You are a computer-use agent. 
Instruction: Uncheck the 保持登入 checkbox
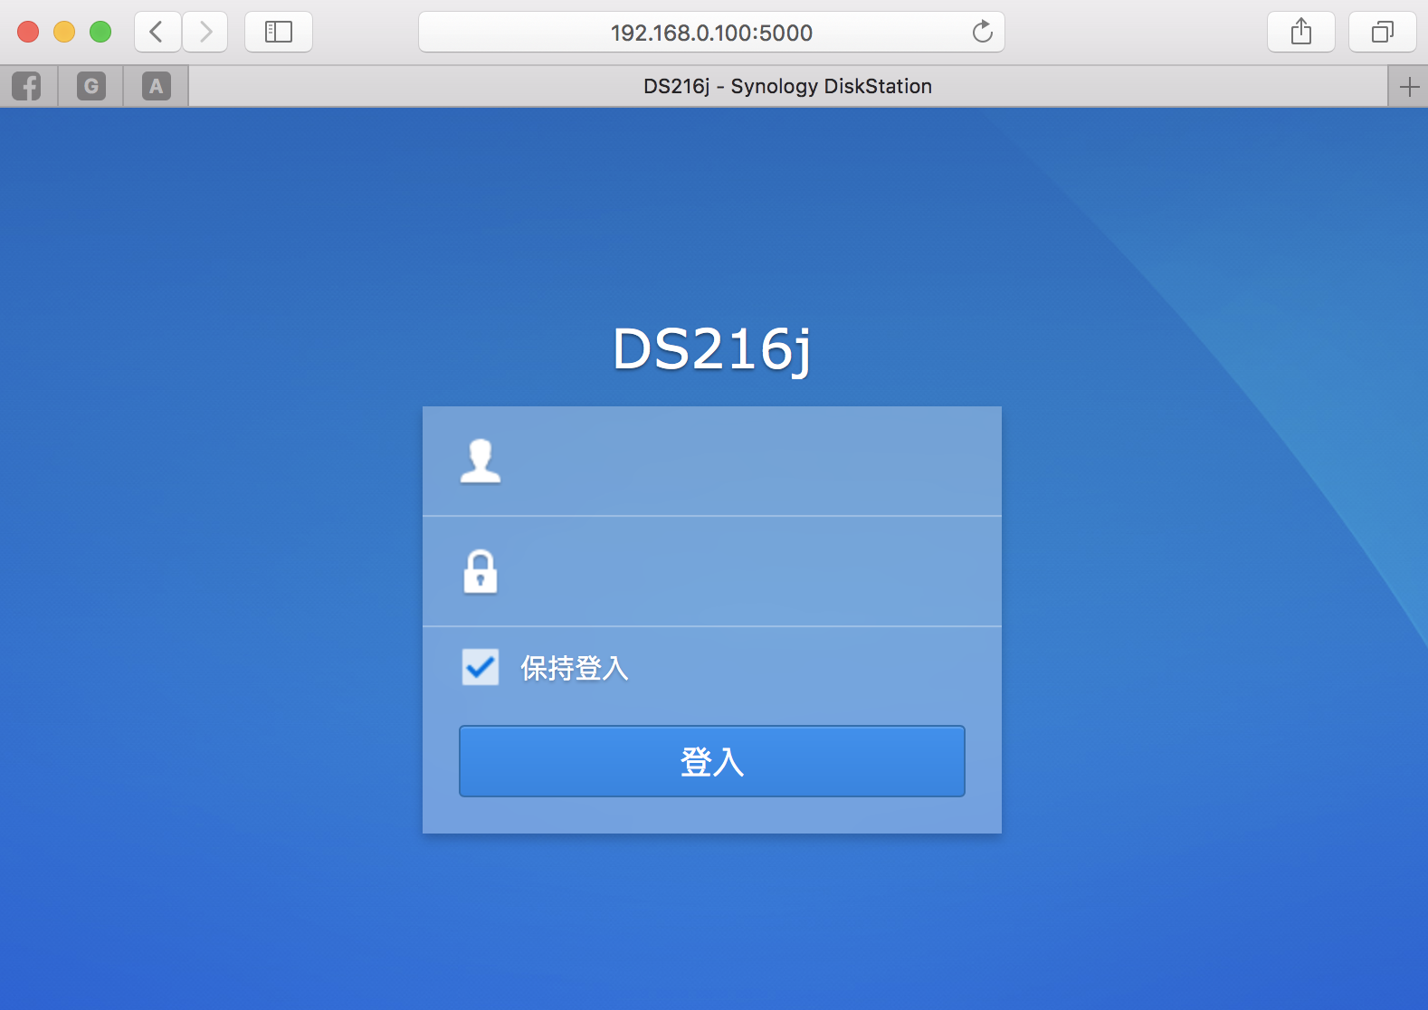(480, 667)
